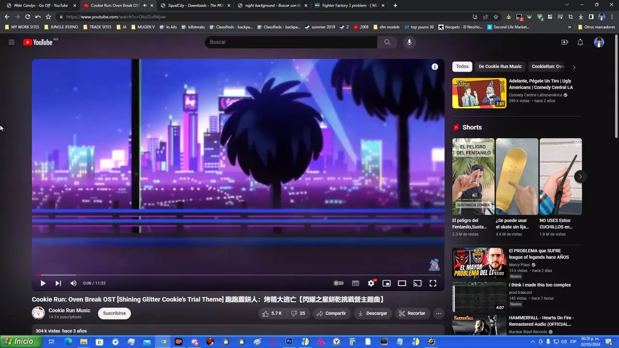The image size is (619, 348).
Task: Expand more actions three-dot menu
Action: coord(439,313)
